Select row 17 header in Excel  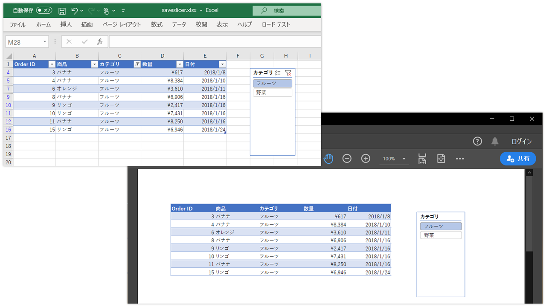tap(9, 138)
